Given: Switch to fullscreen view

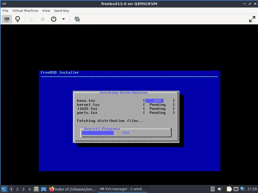Looking at the screenshot, I should point(252,19).
